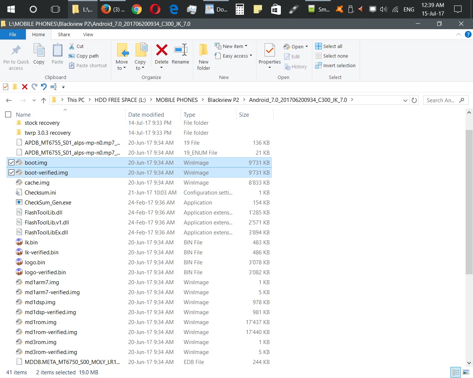
Task: Click the properties checkmark in quick access toolbar
Action: [6, 87]
